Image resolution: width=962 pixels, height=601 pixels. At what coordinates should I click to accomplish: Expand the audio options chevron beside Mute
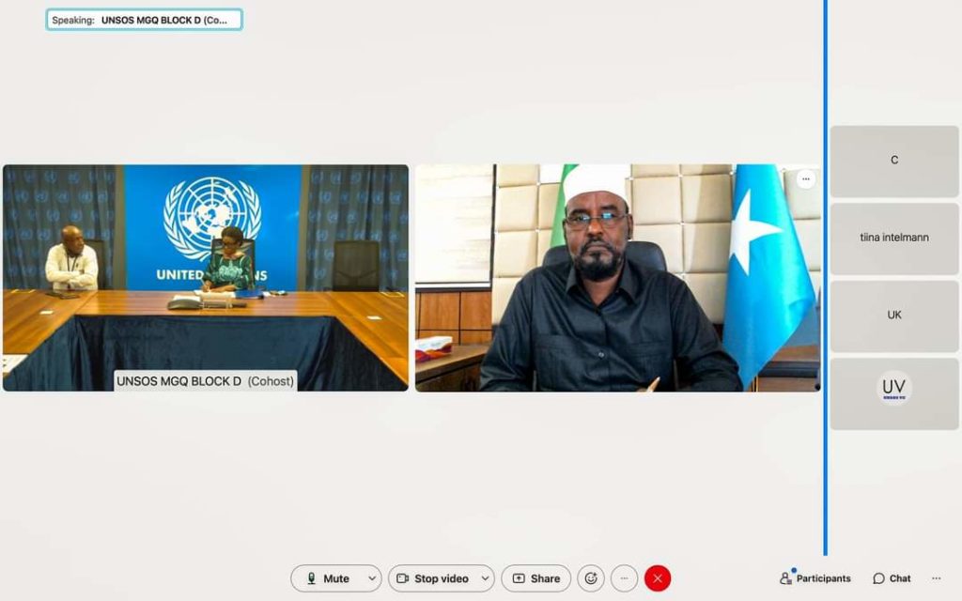(x=370, y=578)
